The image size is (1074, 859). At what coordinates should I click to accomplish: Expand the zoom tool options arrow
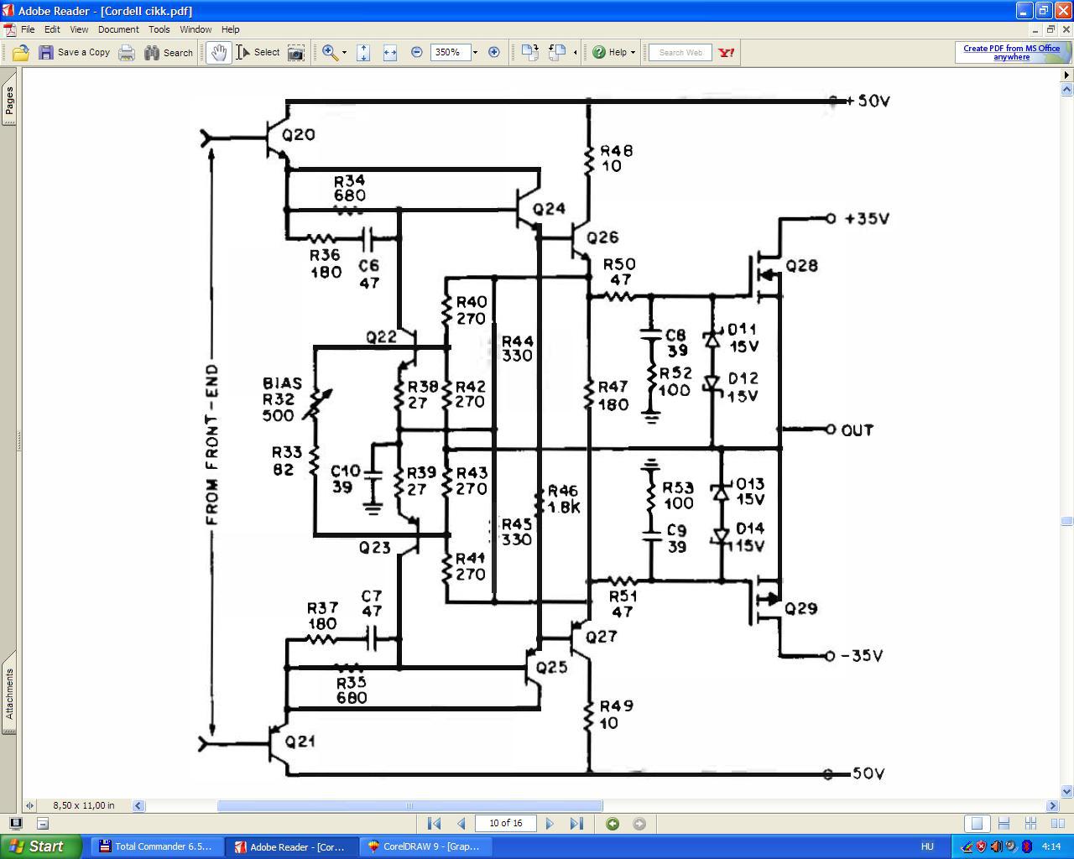tap(344, 52)
